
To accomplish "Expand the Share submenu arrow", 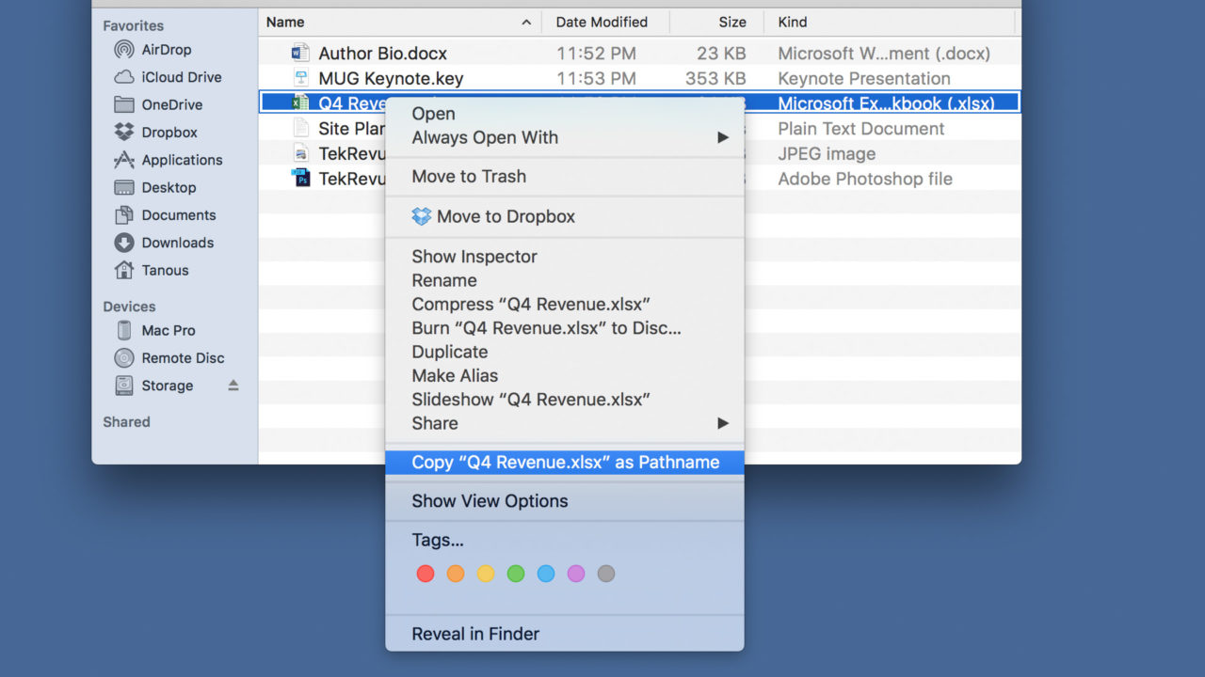I will (x=723, y=423).
